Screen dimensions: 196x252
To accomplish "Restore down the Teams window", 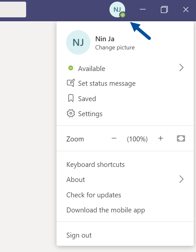I will click(x=164, y=9).
